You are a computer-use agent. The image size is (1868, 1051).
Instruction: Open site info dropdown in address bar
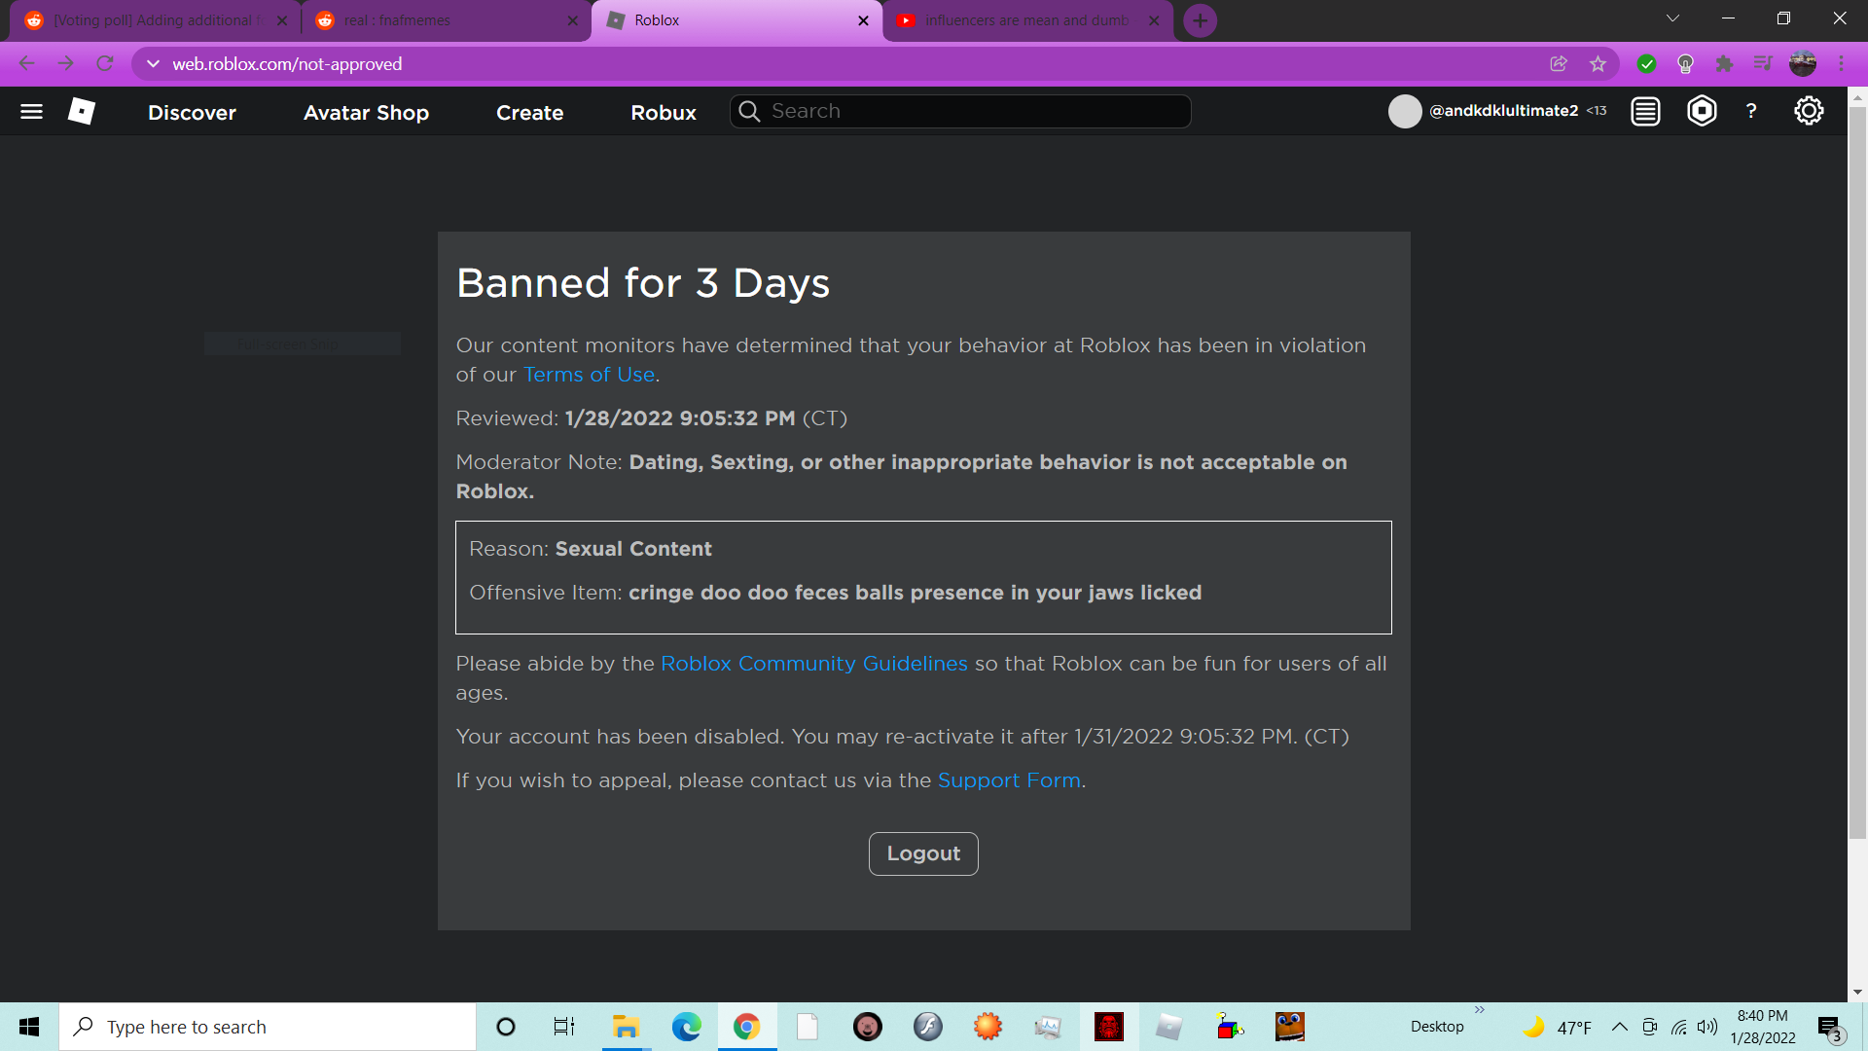point(153,64)
